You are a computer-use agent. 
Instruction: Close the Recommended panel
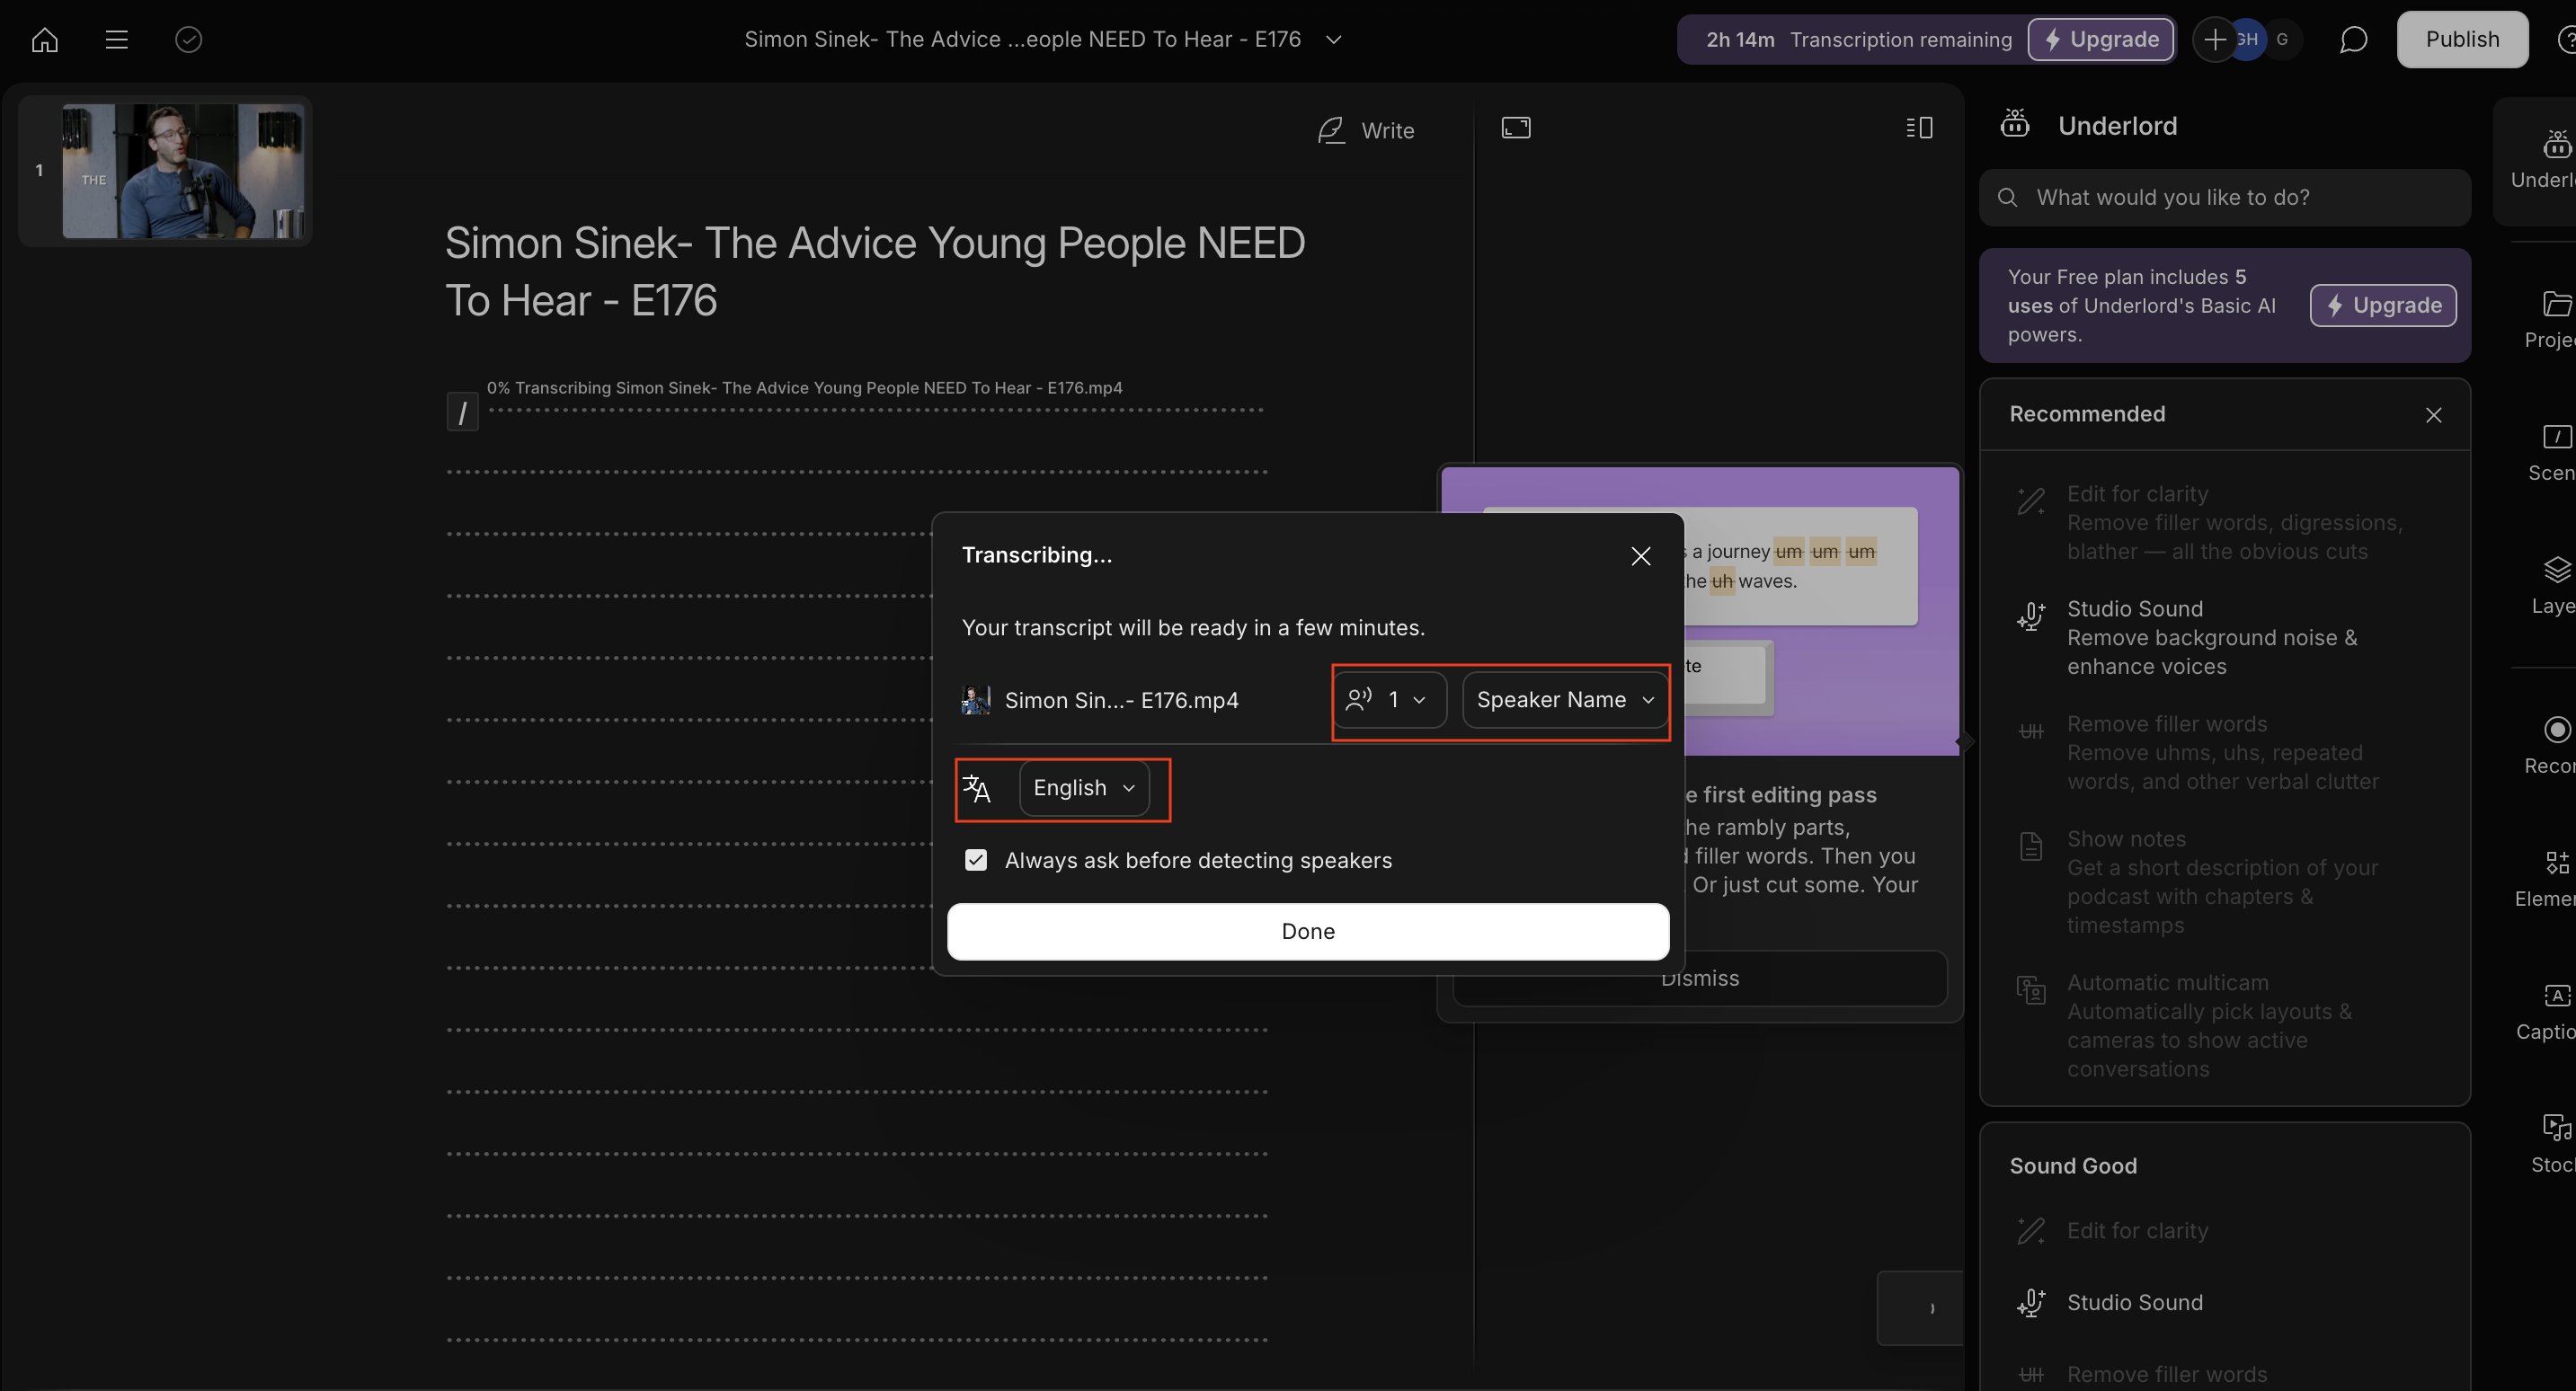pyautogui.click(x=2433, y=415)
